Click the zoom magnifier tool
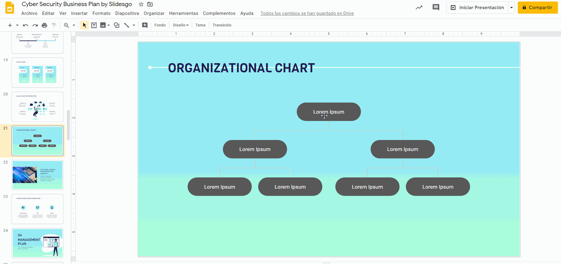The image size is (561, 264). pos(66,25)
